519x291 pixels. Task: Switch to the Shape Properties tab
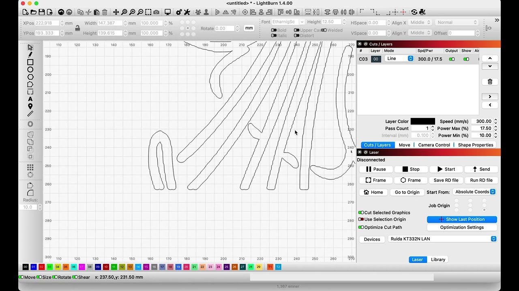[476, 145]
